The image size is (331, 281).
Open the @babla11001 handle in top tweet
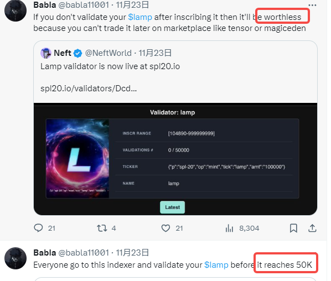point(84,5)
